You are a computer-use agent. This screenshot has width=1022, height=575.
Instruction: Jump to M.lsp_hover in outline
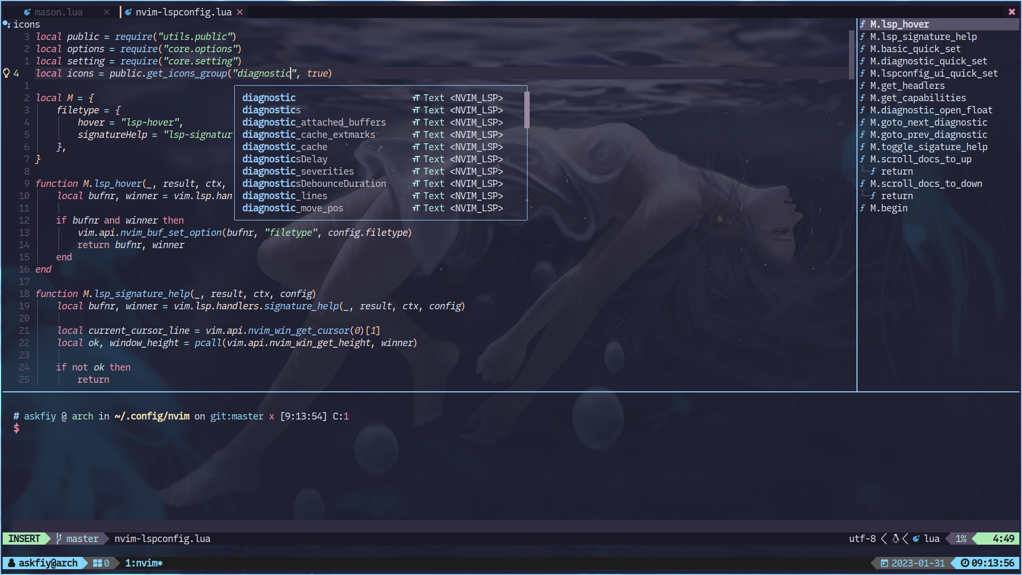[899, 24]
